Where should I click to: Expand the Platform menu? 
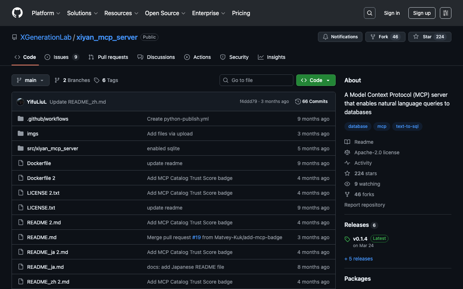[x=46, y=13]
